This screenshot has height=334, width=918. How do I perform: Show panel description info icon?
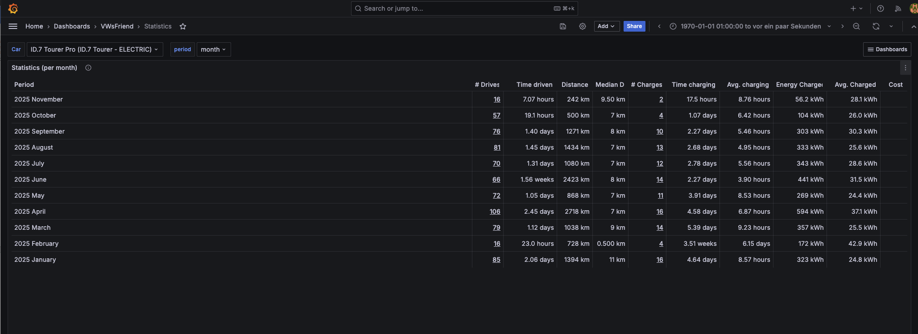point(88,68)
